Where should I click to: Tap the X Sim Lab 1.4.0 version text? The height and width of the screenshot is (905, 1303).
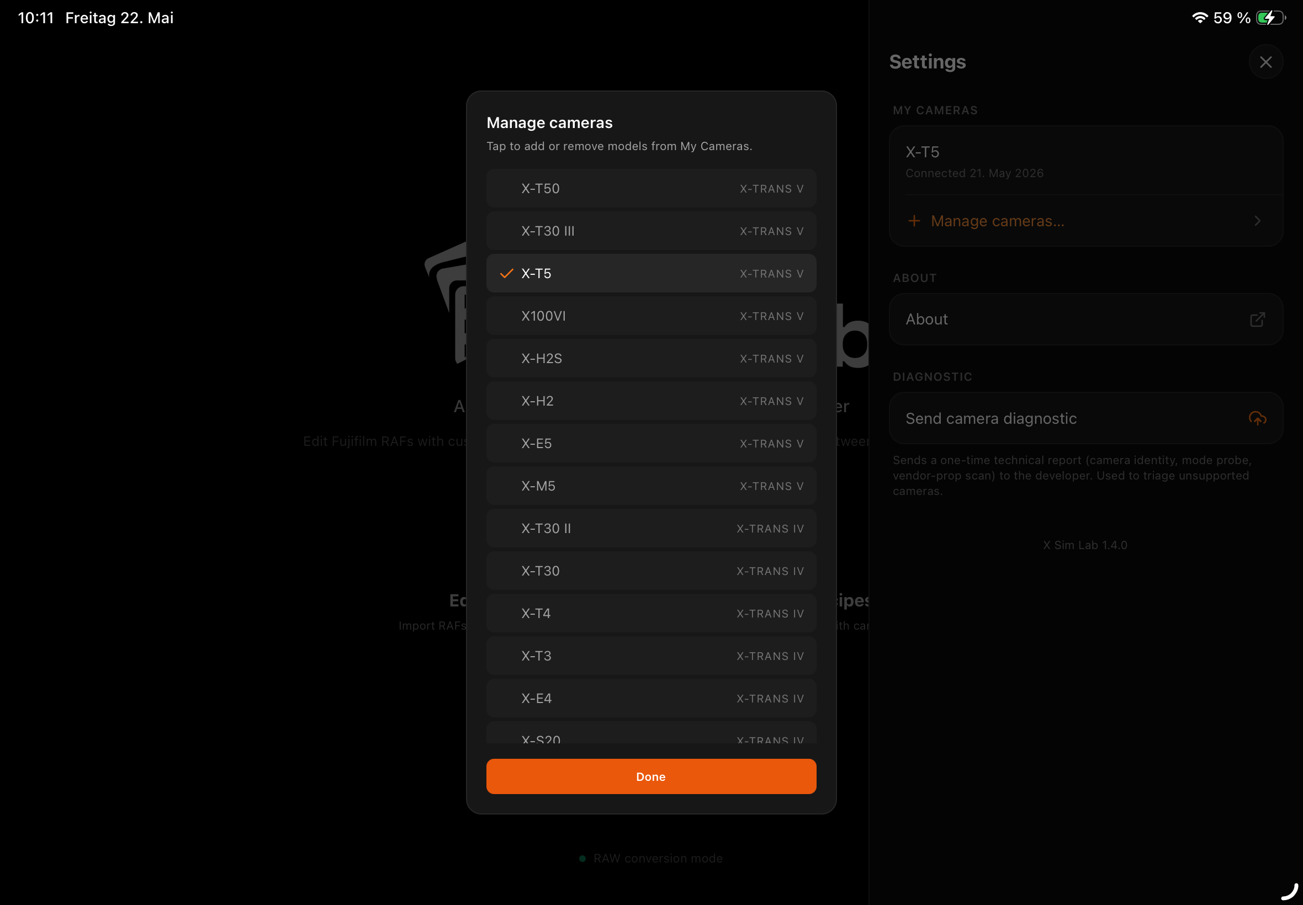[x=1085, y=545]
